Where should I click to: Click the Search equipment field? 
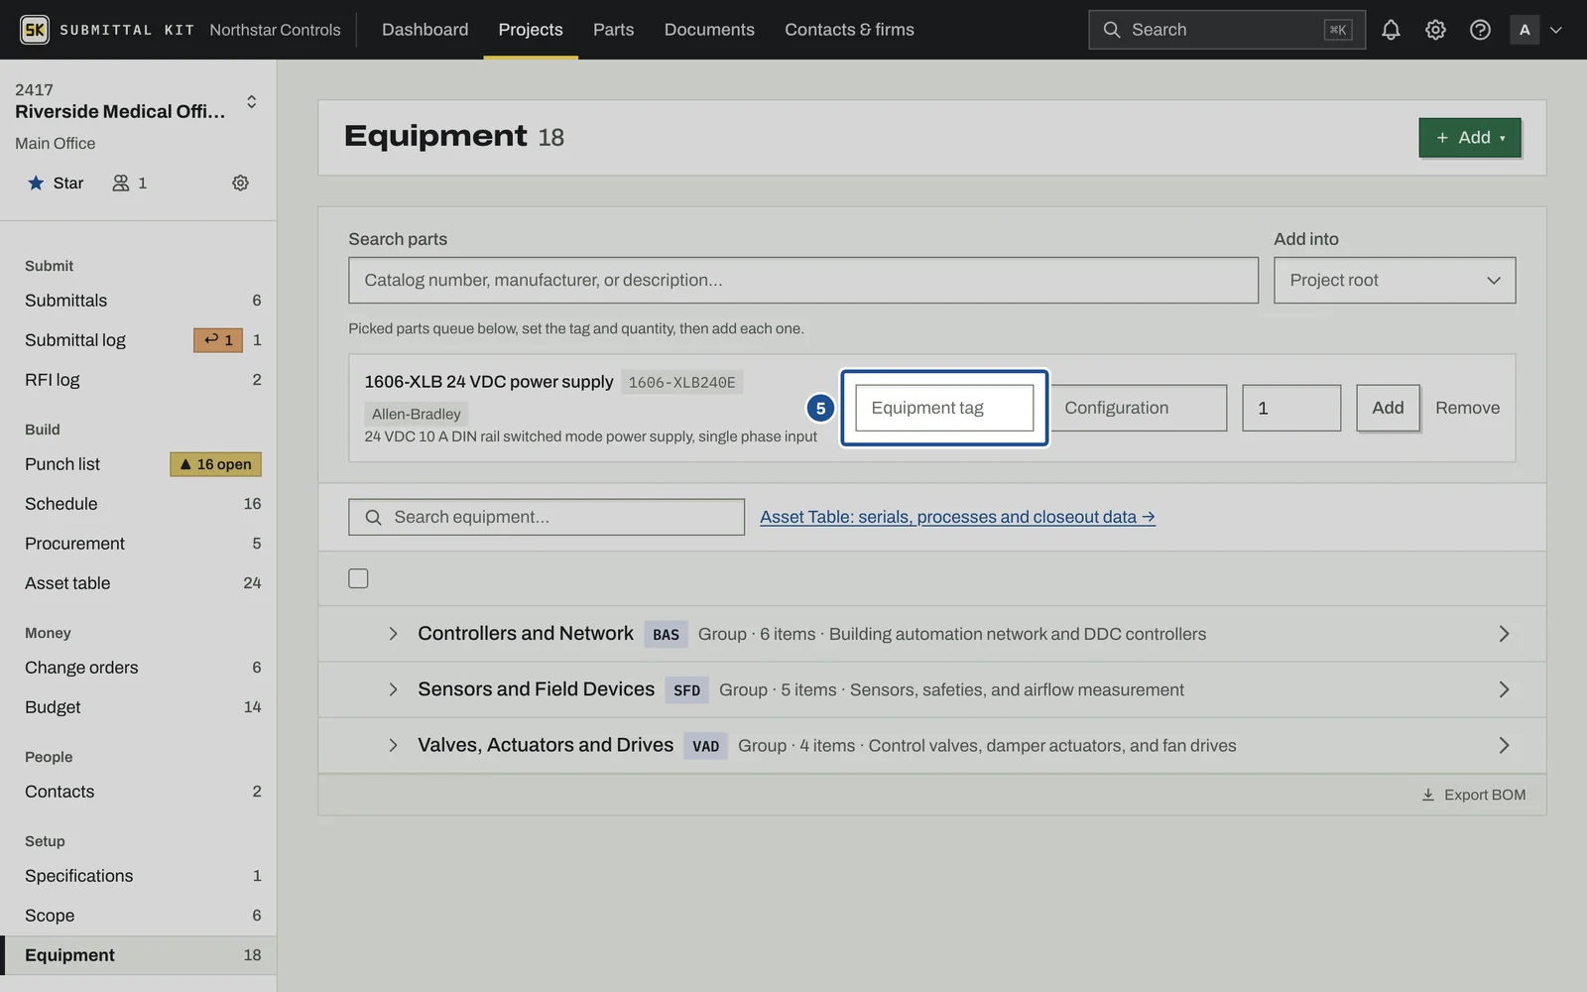(x=547, y=517)
